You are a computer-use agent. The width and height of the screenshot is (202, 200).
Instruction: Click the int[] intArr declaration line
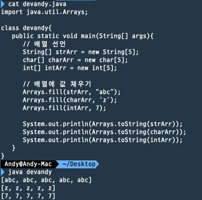tap(70, 68)
